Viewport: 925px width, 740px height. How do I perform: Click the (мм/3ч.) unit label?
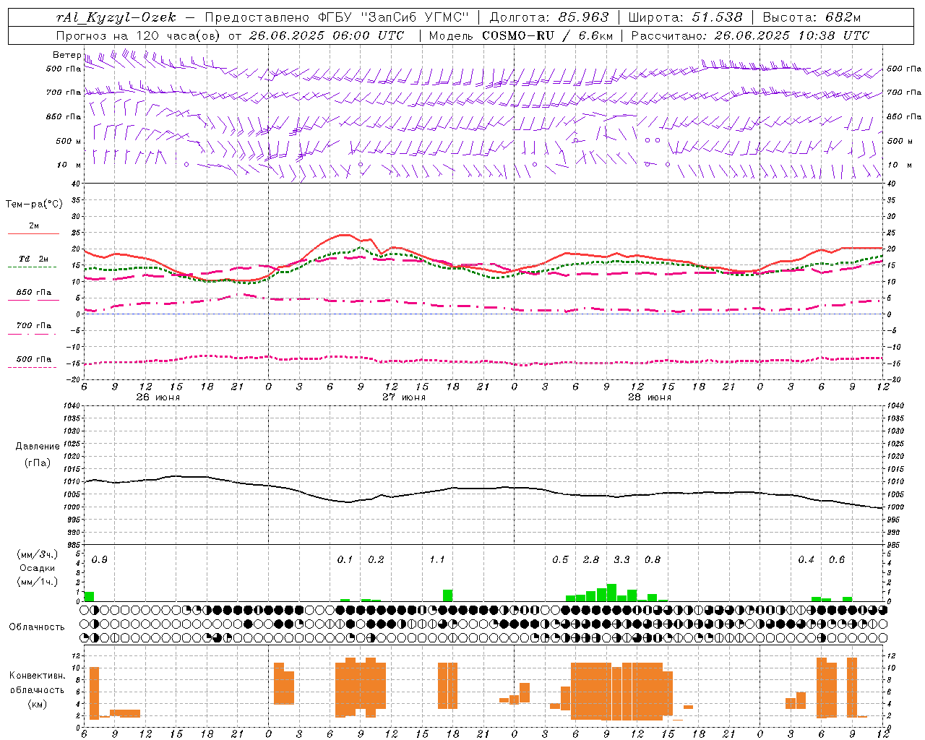[x=38, y=554]
